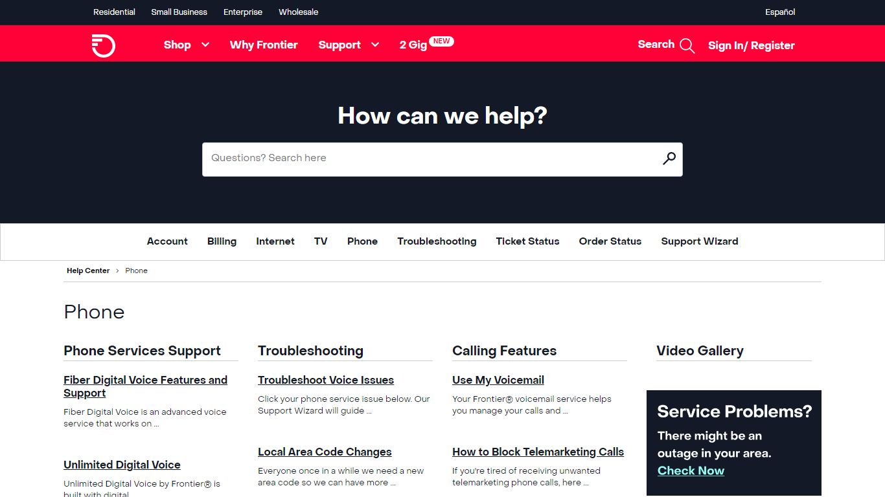The image size is (885, 497).
Task: Click the Frontier logo icon
Action: [x=104, y=45]
